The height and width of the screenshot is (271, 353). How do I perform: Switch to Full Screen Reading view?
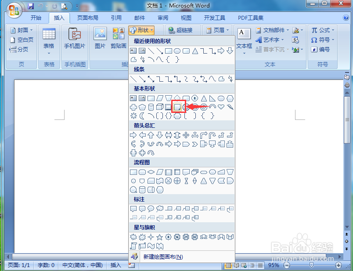tap(236, 265)
